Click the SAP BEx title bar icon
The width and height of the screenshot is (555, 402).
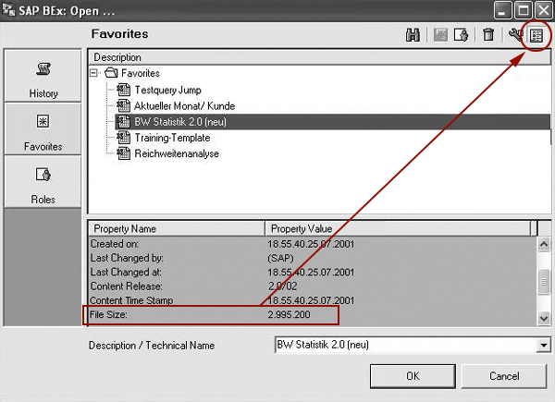[9, 10]
